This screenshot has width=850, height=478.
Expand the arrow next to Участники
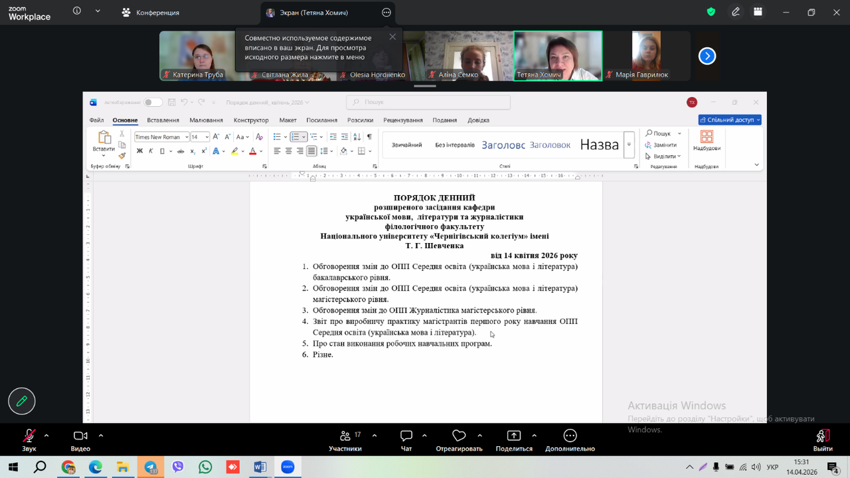[375, 436]
